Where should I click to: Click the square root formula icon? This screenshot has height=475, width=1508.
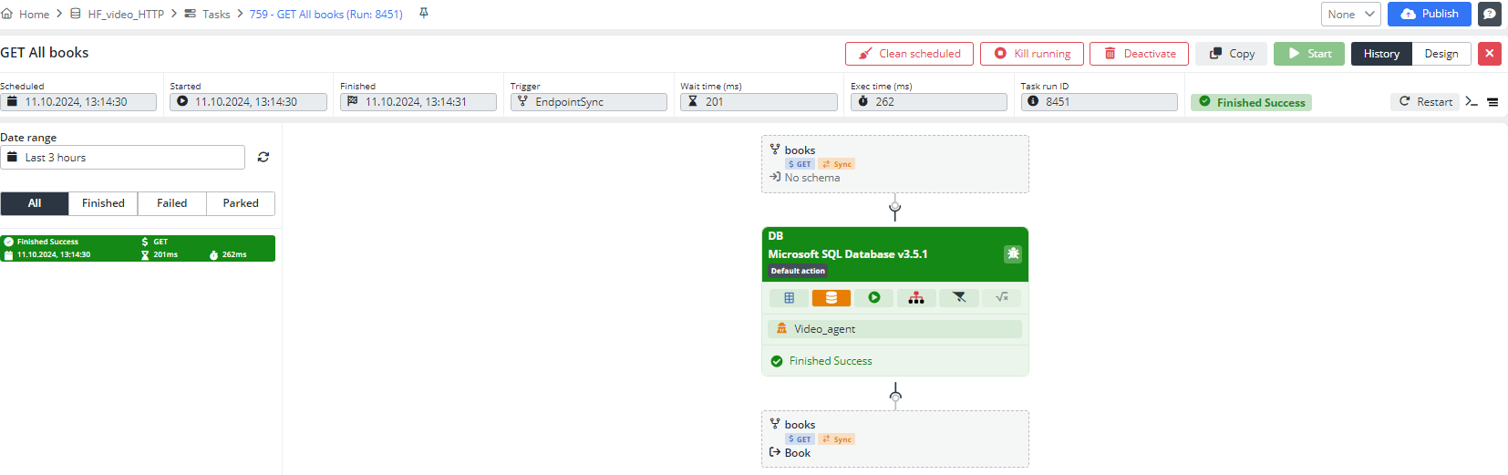tap(1002, 298)
